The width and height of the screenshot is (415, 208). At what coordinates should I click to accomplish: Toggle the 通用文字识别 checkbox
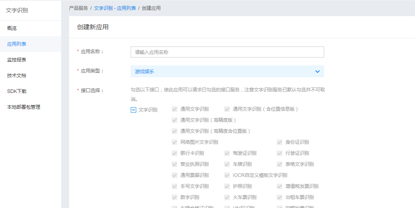pos(175,109)
